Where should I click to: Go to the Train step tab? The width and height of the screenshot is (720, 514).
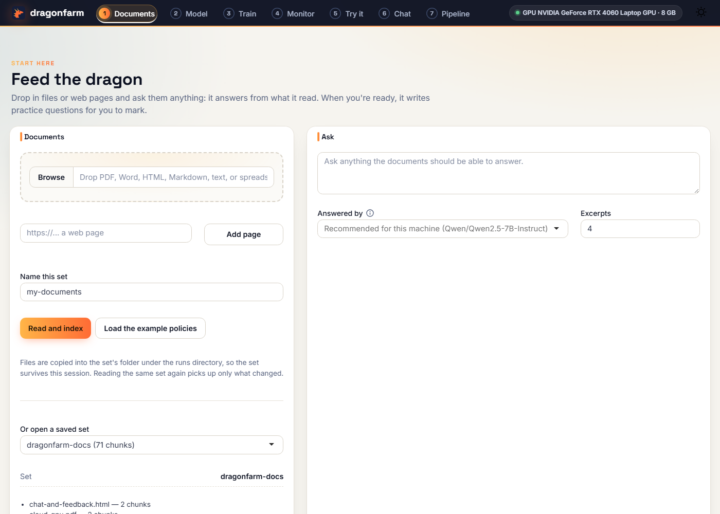tap(240, 13)
